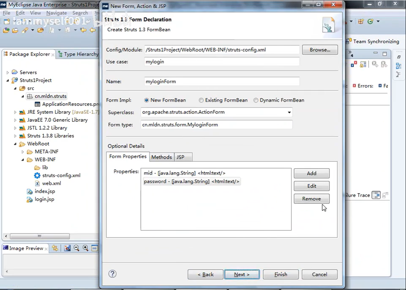Viewport: 406px width, 290px height.
Task: Click the Add property button
Action: point(311,173)
